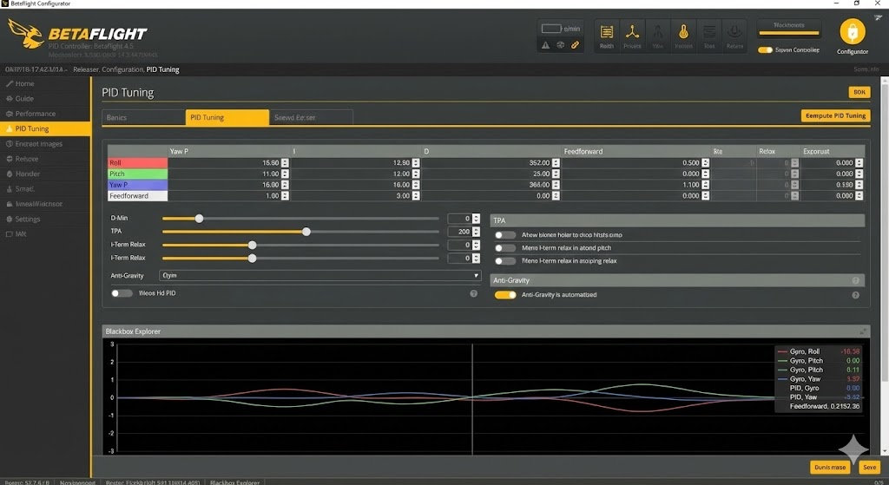Open help beside Anti-Gravity is automatised
The image size is (889, 485).
pos(855,295)
